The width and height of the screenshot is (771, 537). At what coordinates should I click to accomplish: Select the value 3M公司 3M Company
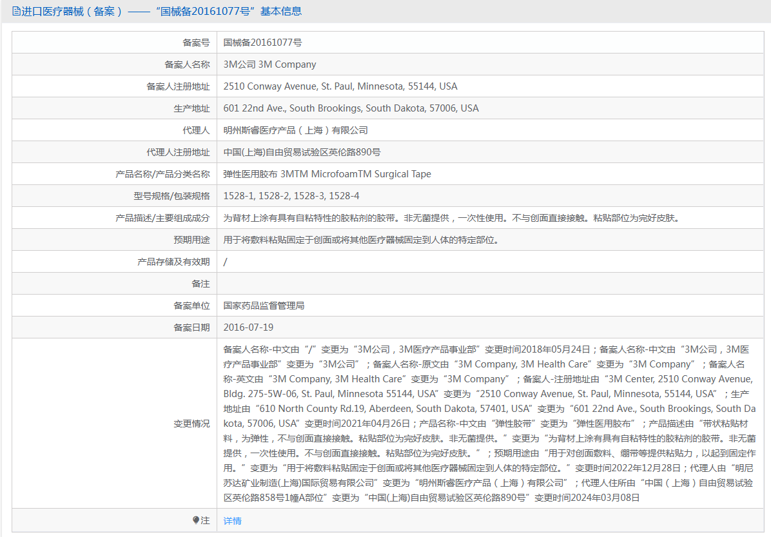tap(269, 64)
